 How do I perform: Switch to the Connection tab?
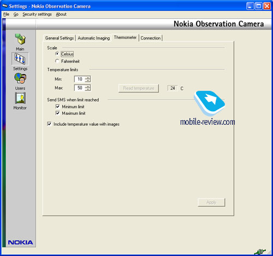coord(151,38)
